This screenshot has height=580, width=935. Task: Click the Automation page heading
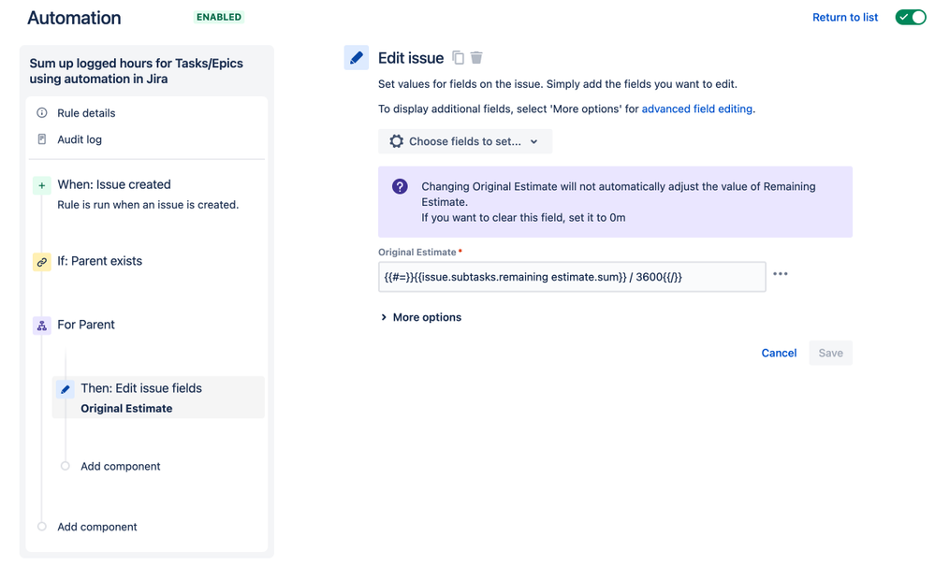pyautogui.click(x=74, y=18)
